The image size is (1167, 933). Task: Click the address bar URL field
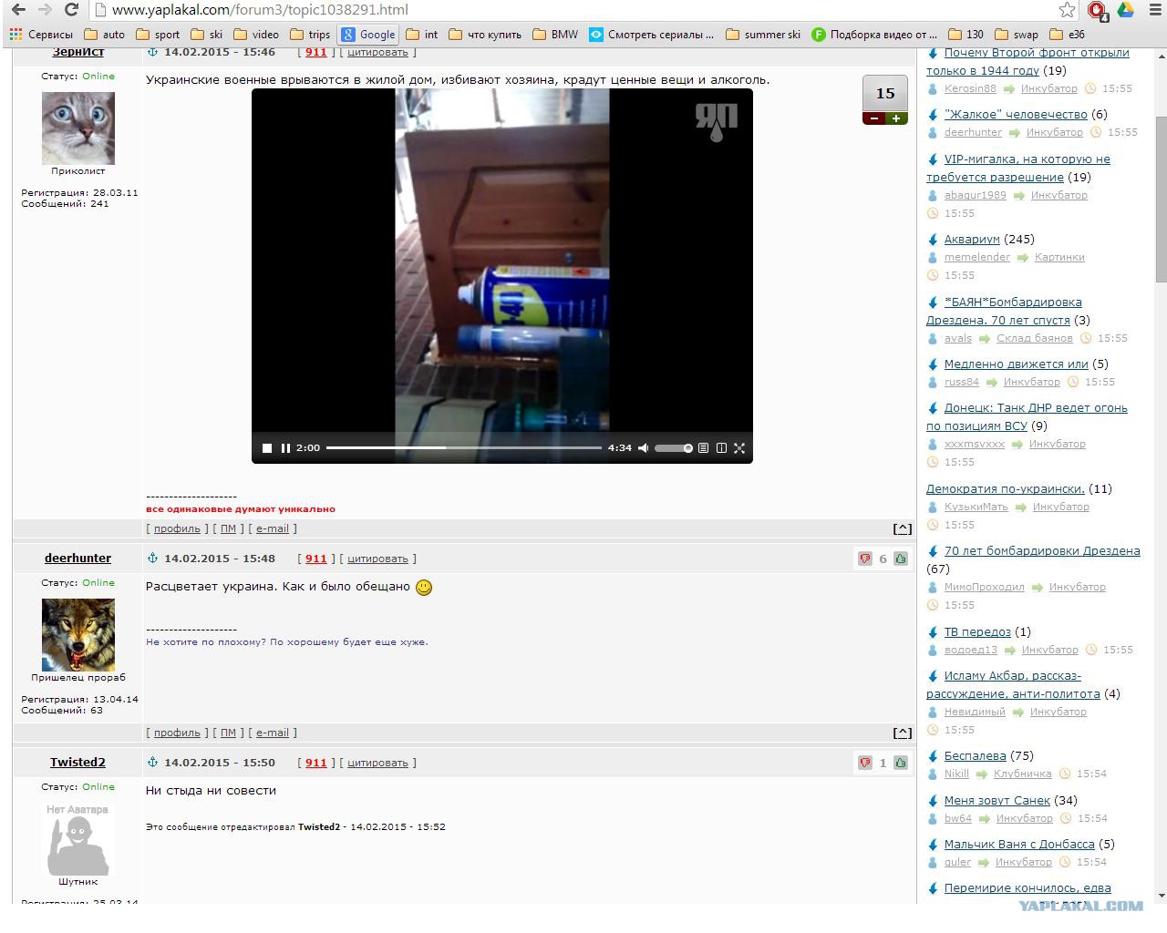(574, 10)
